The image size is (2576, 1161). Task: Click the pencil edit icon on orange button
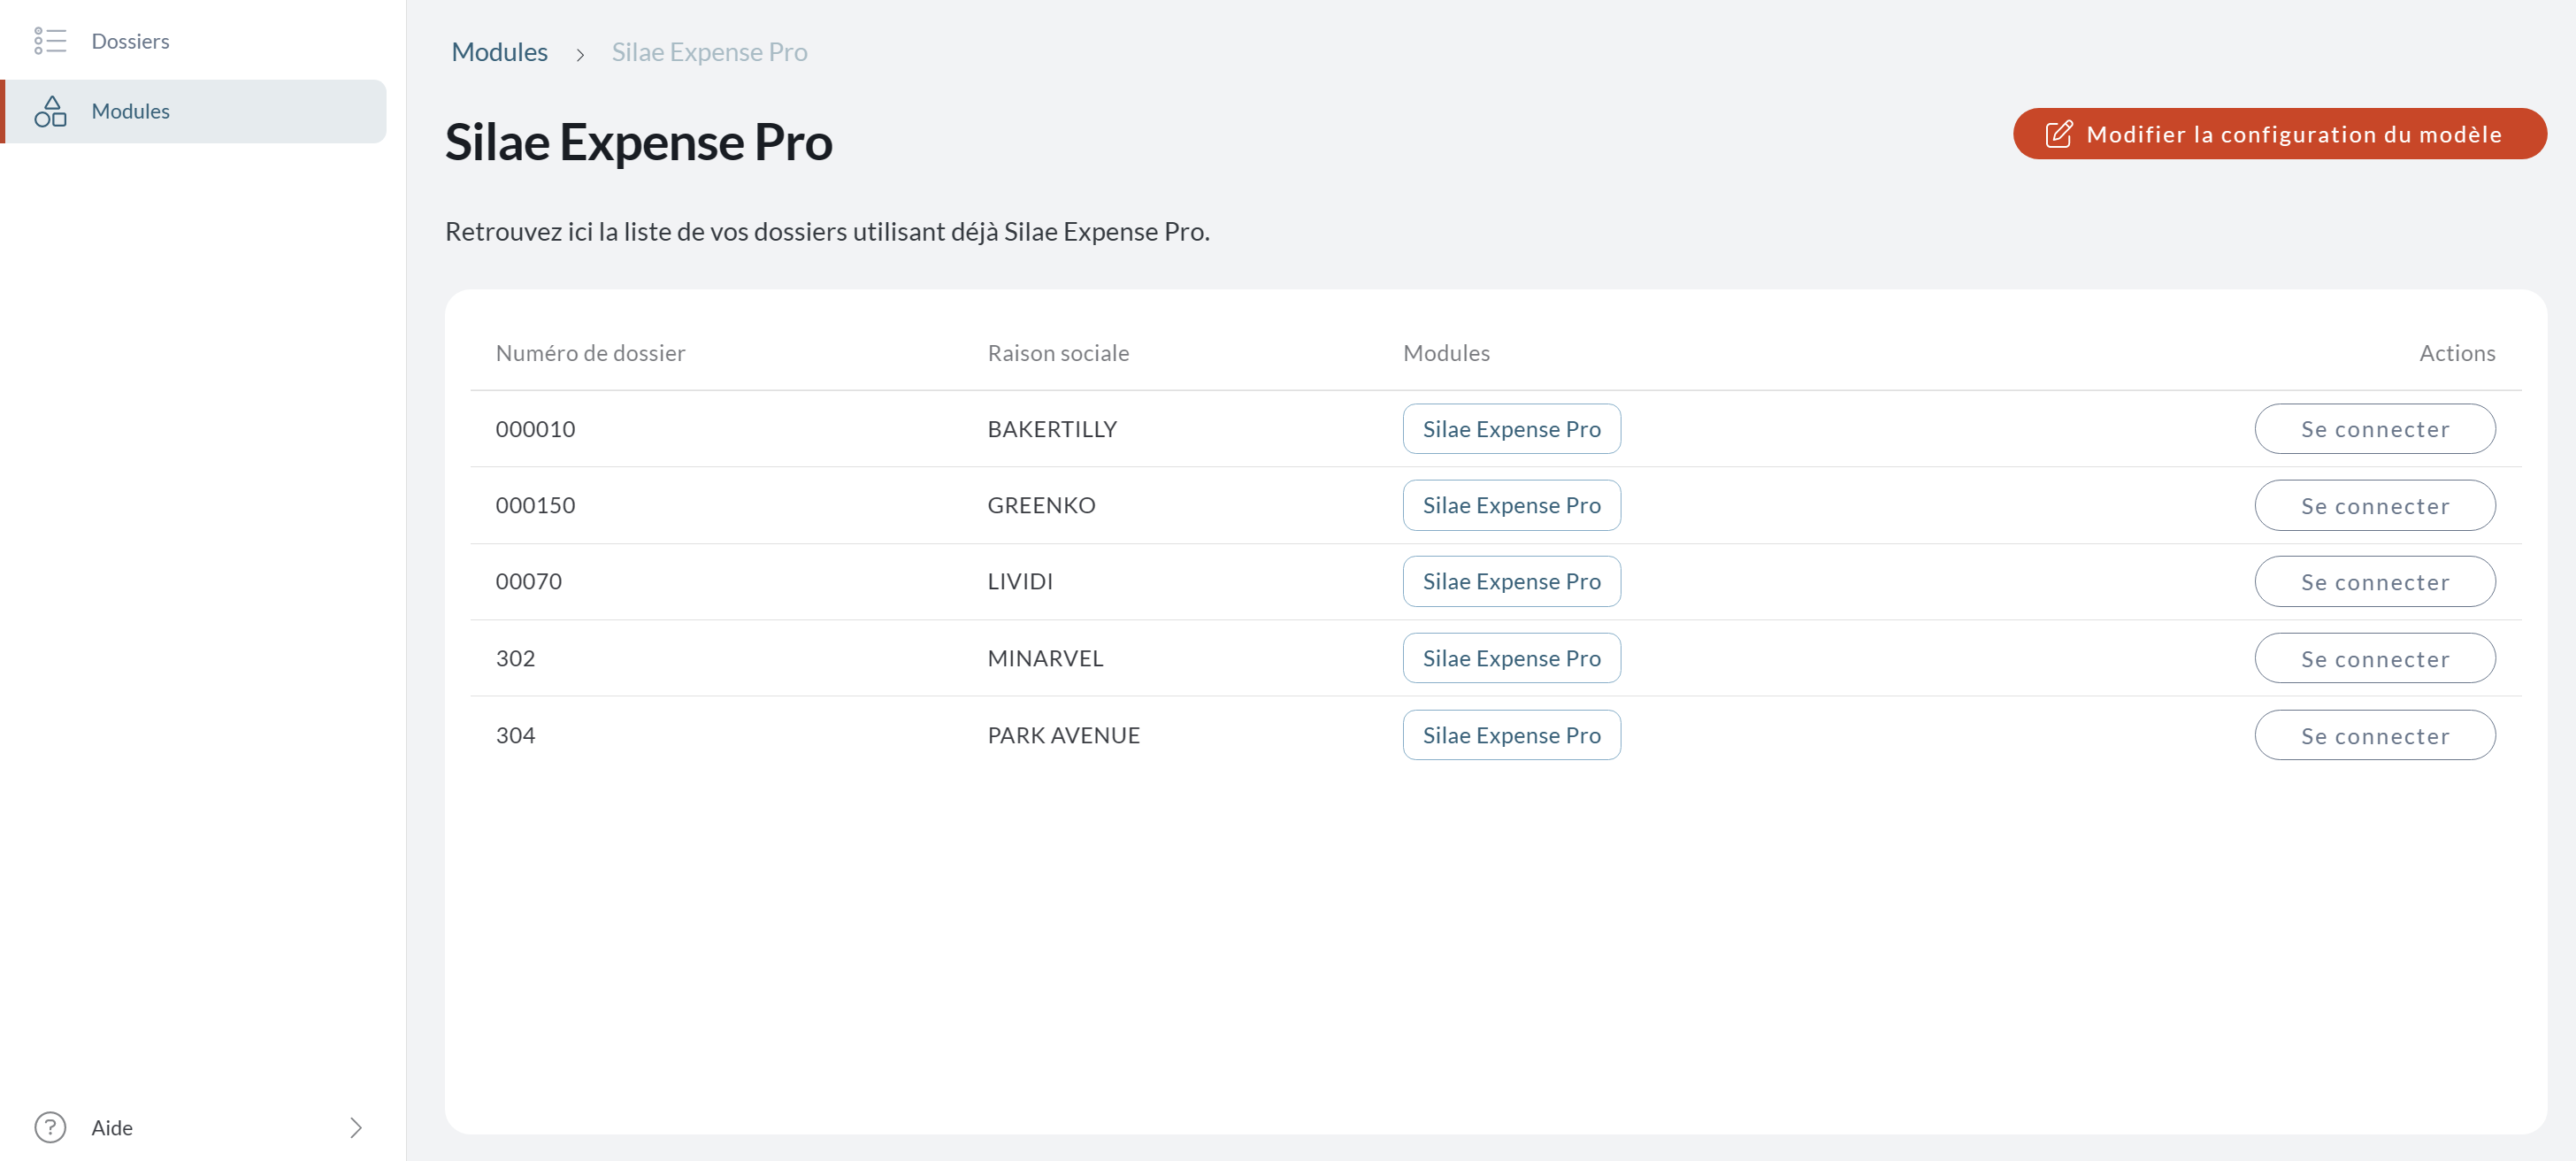click(2059, 134)
